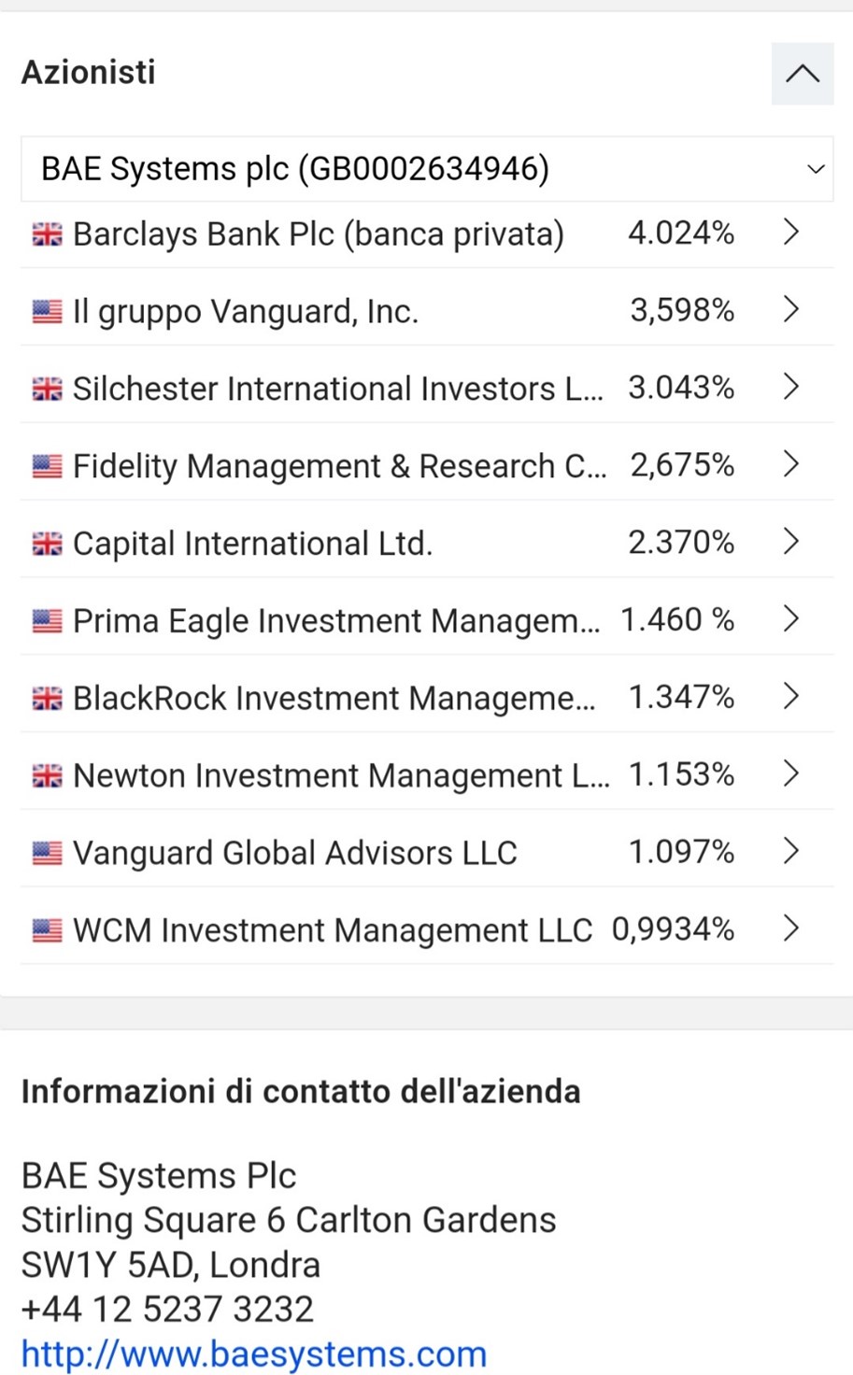The image size is (853, 1375).
Task: Open the chevron for WCM Investment Management LLC
Action: tap(790, 929)
